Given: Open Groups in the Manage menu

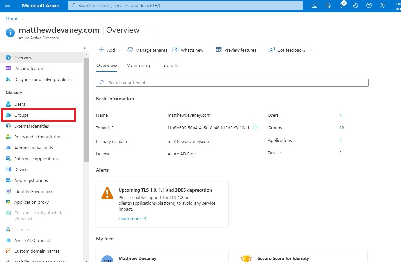Looking at the screenshot, I should coord(21,115).
